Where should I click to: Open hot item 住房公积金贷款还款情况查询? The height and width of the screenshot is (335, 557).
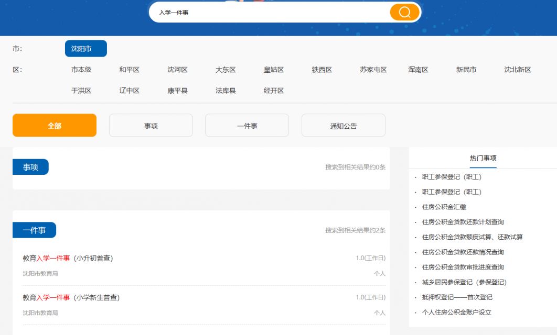tap(463, 252)
